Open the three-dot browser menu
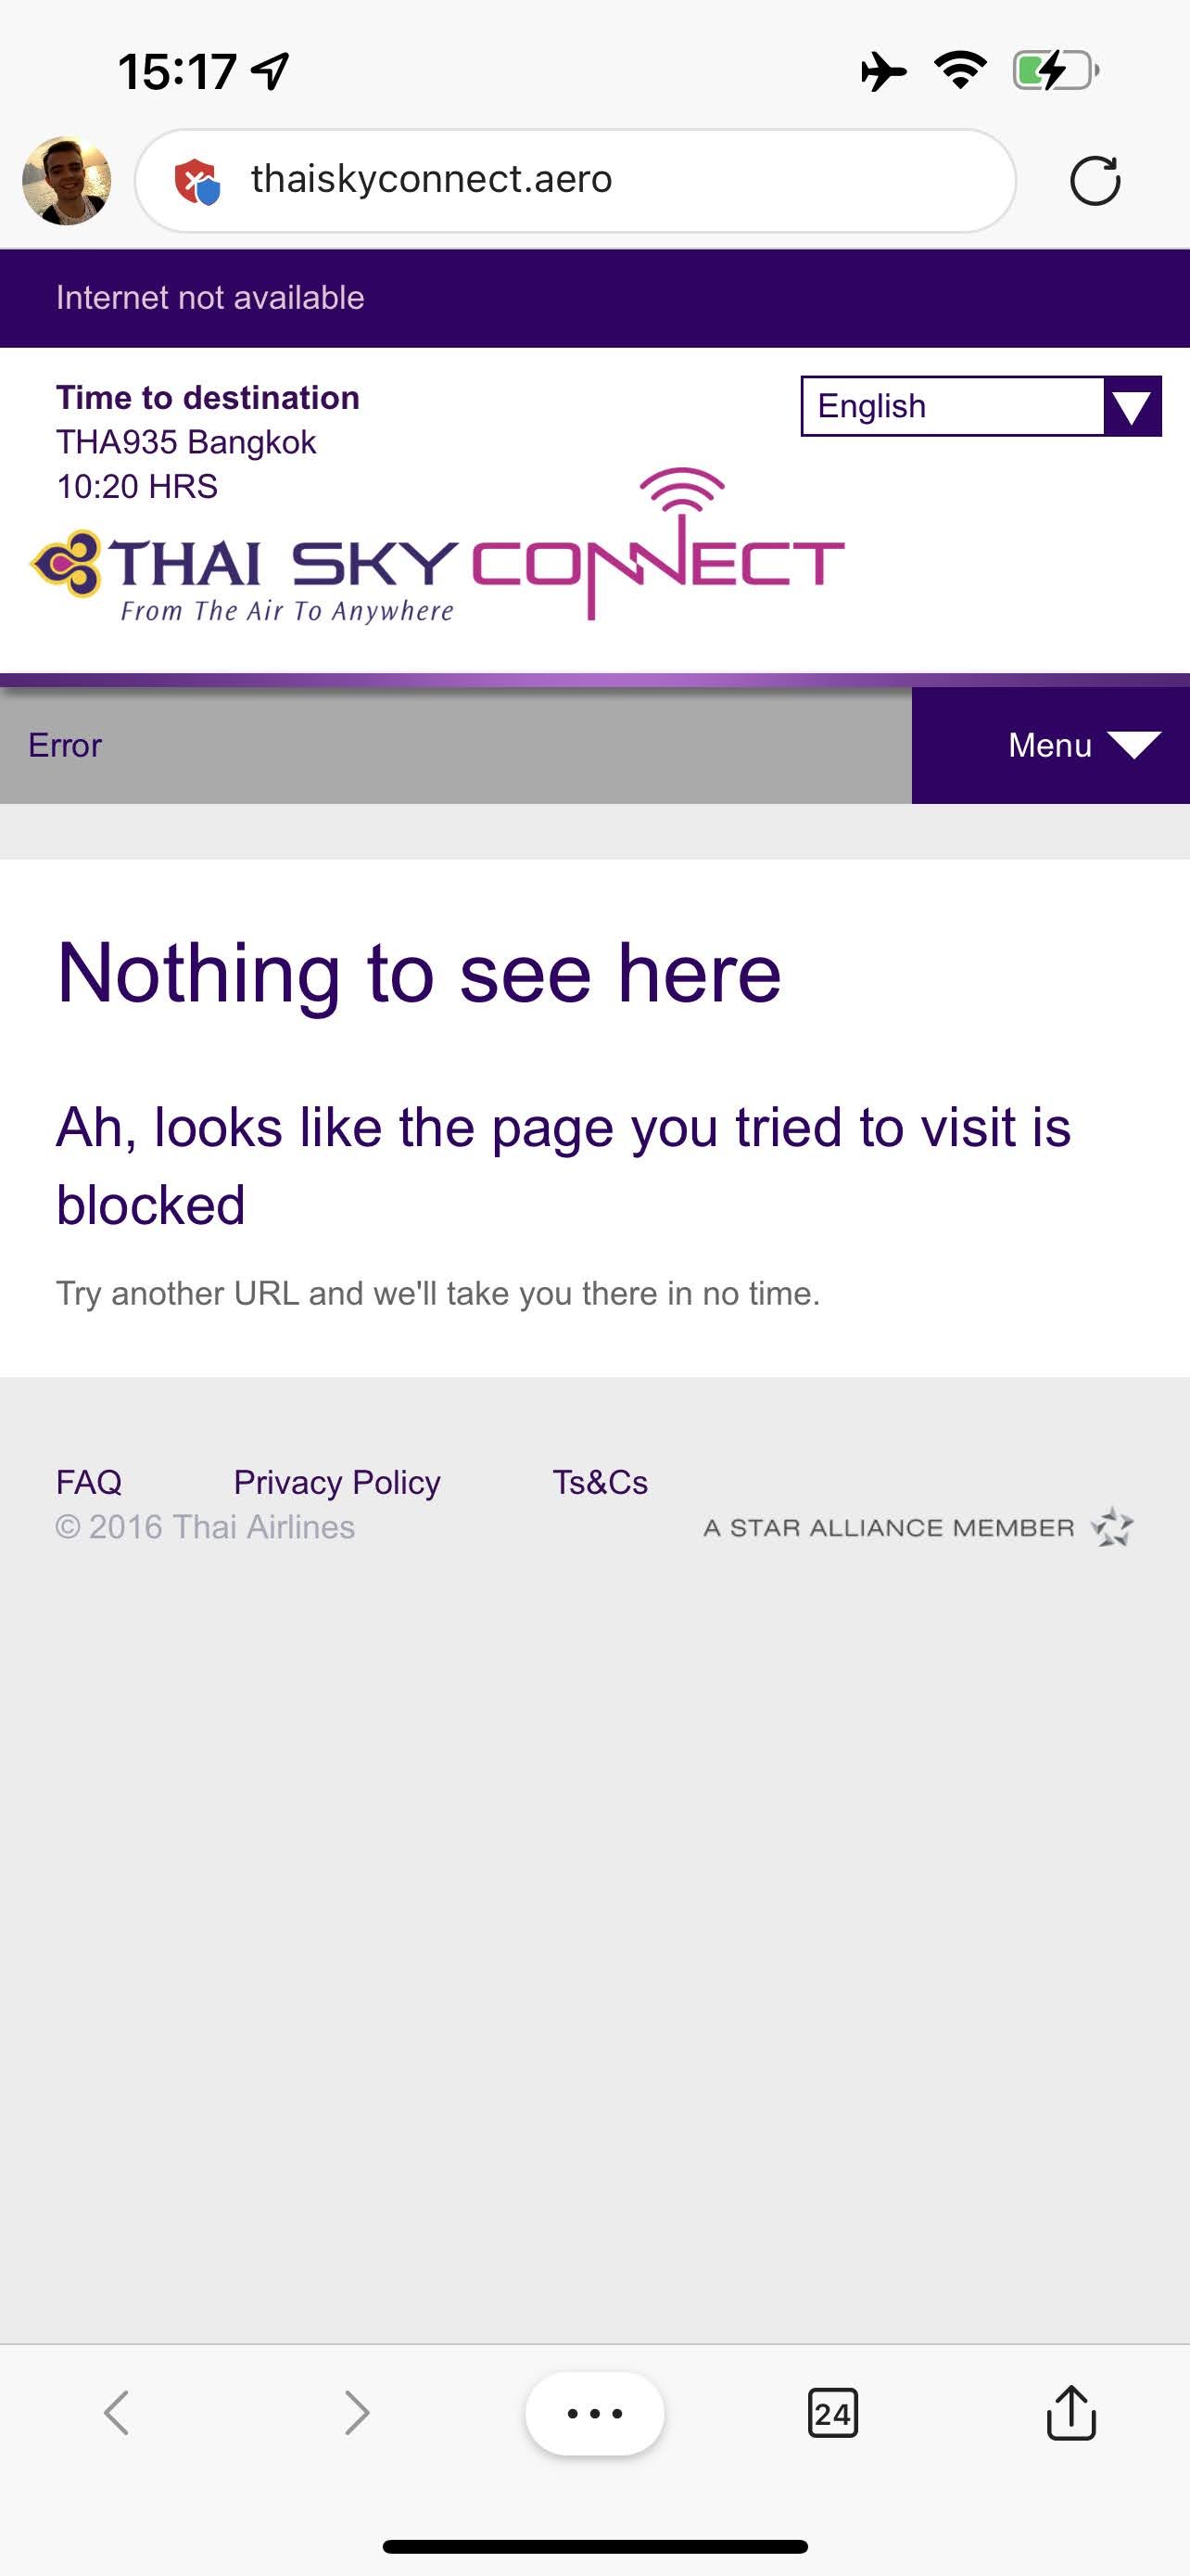Screen dimensions: 1190x2576 (594, 2413)
